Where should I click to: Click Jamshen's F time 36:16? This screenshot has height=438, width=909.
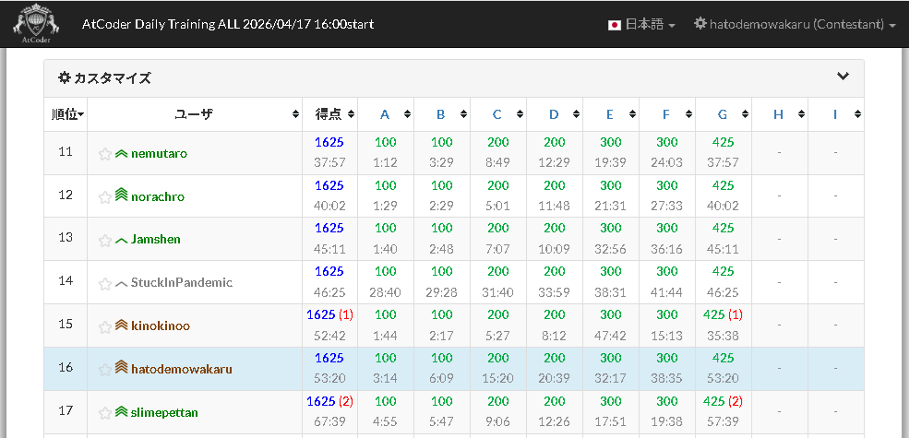click(666, 249)
